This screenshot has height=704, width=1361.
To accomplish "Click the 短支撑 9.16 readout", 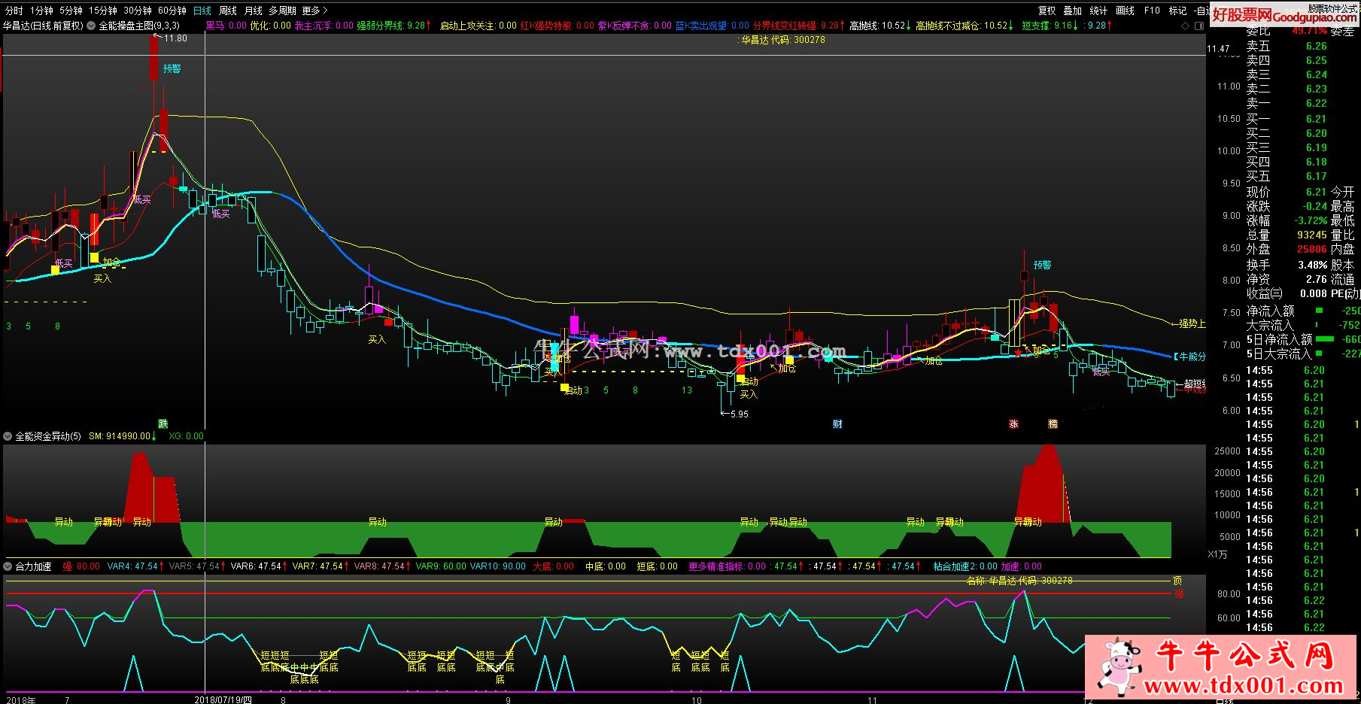I will tap(1050, 26).
